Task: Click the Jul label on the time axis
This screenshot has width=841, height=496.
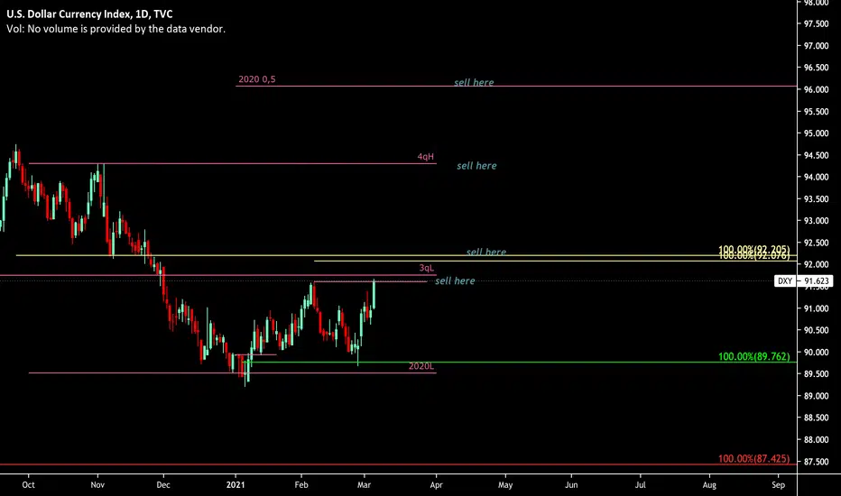Action: click(x=641, y=485)
